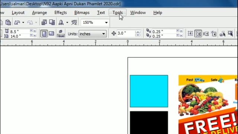Decrease nudge offset with down arrow
Screen dimensions: 238x134
[138, 35]
